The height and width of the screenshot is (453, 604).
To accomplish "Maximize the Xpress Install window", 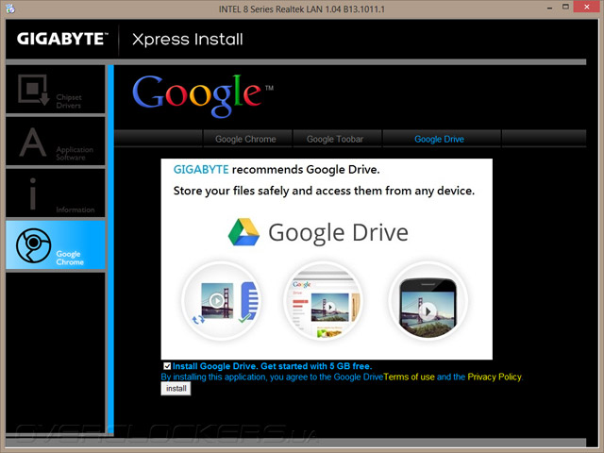I will 565,7.
